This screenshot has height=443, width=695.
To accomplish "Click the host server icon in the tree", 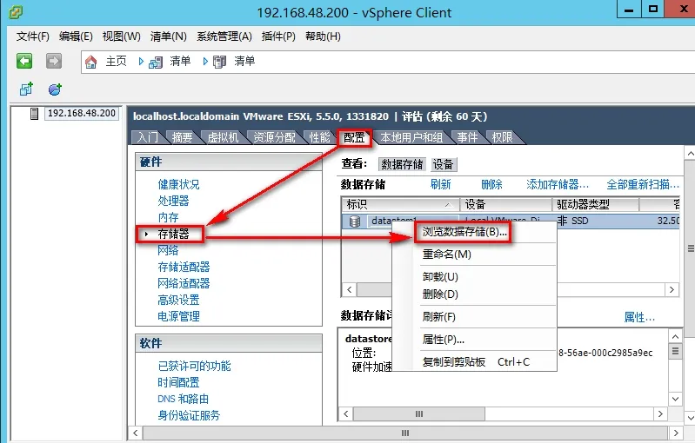I will (x=34, y=113).
